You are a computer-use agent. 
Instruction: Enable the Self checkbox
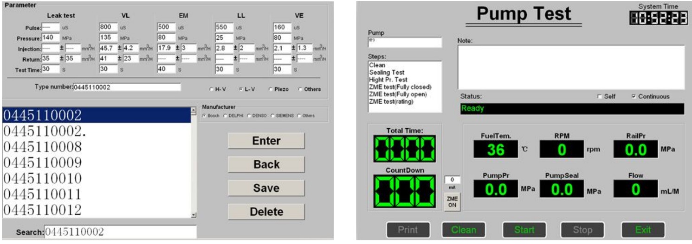601,97
